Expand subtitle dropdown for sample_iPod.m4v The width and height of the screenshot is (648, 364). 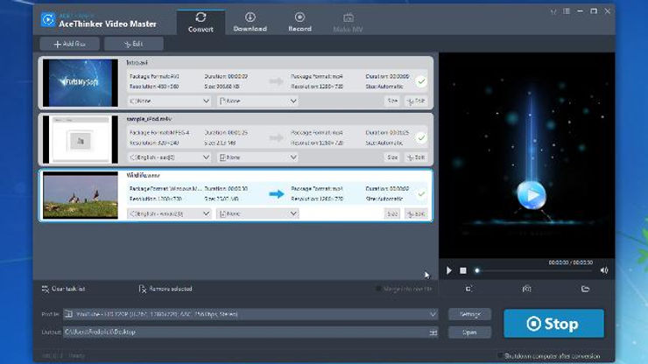[x=257, y=157]
